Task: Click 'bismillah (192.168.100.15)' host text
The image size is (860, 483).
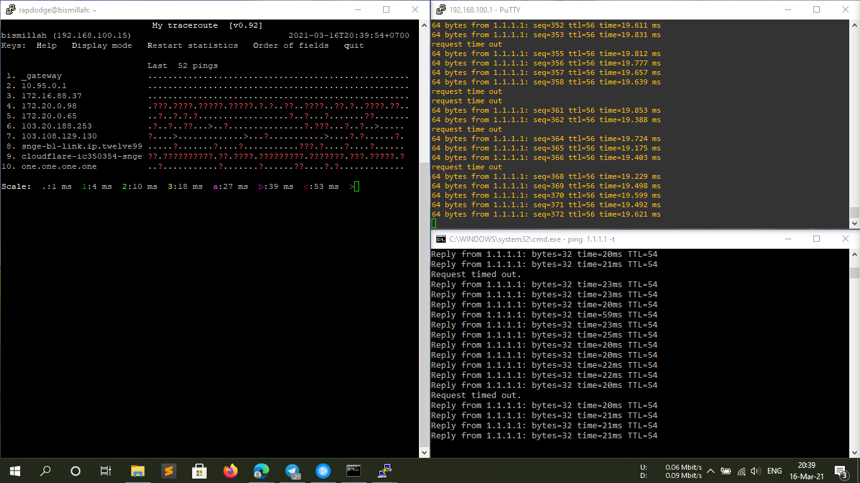Action: point(66,35)
